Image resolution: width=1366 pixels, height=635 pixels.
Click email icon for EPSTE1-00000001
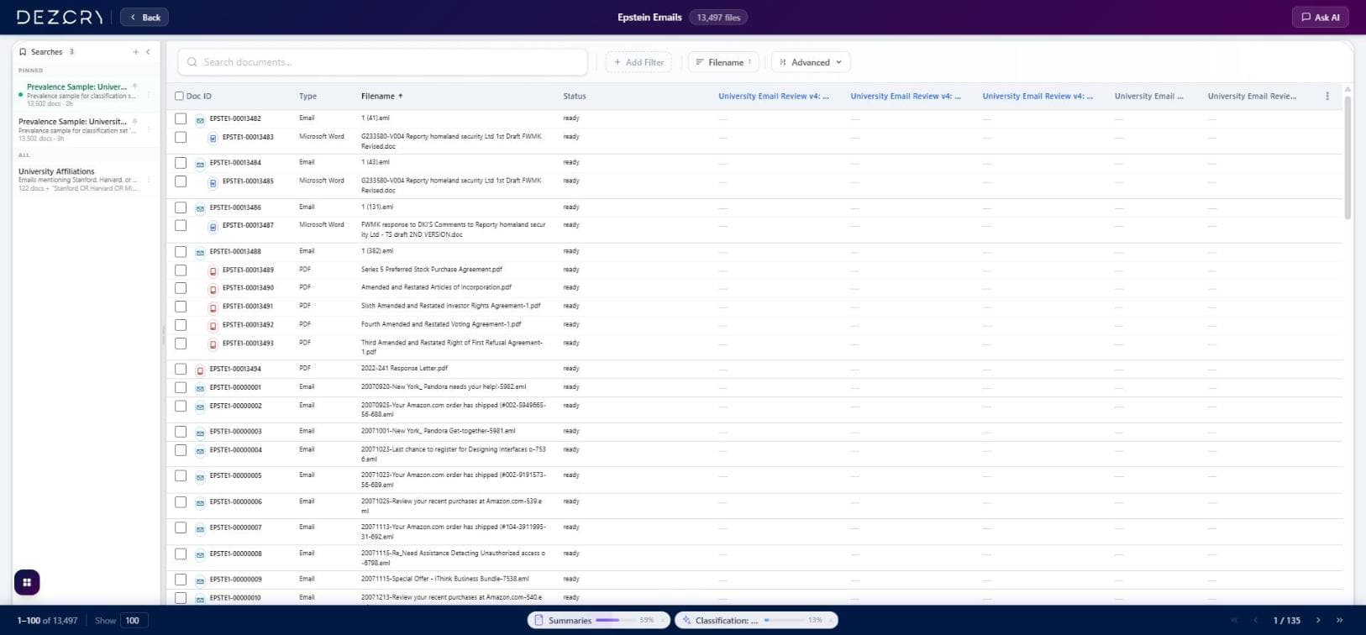pos(200,389)
